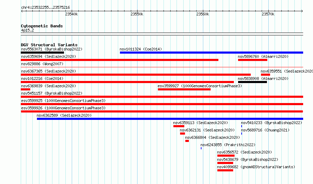Image resolution: width=313 pixels, height=184 pixels.
Task: Click the blue bar of nsv6362589
Action: coord(170,119)
